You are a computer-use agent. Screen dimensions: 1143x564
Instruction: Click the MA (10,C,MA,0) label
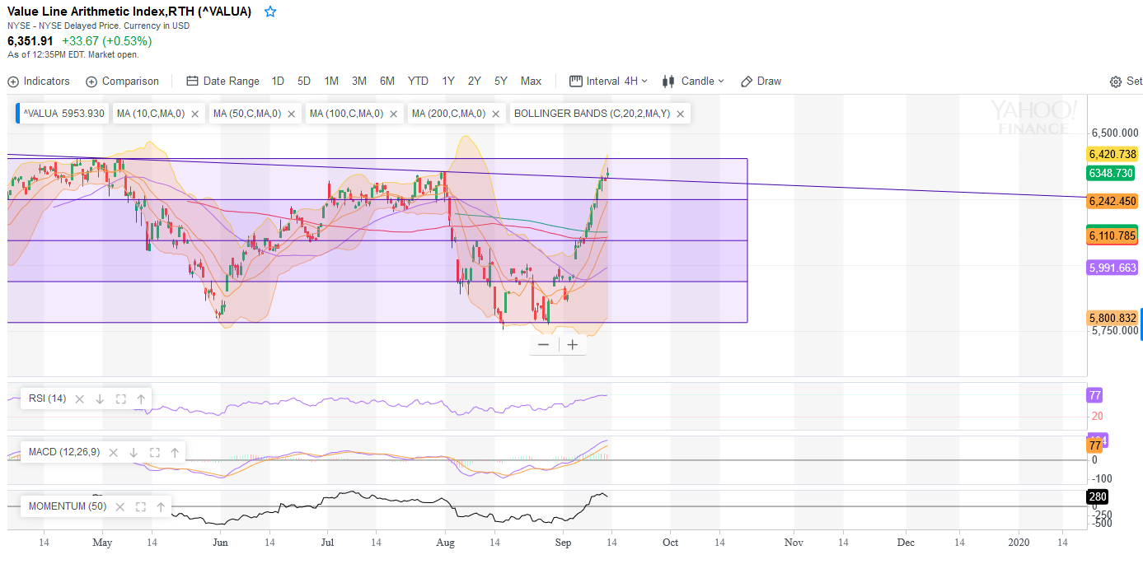(151, 114)
